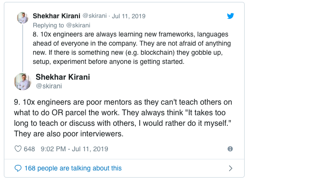Open the large Shekhar Kirani profile picture
The image size is (327, 181).
pos(23,82)
